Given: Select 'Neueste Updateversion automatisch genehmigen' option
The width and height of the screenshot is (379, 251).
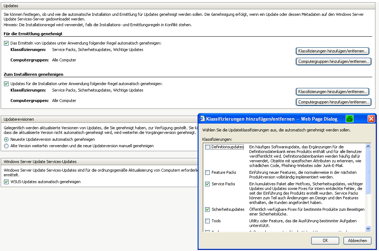Looking at the screenshot, I should pyautogui.click(x=6, y=139).
